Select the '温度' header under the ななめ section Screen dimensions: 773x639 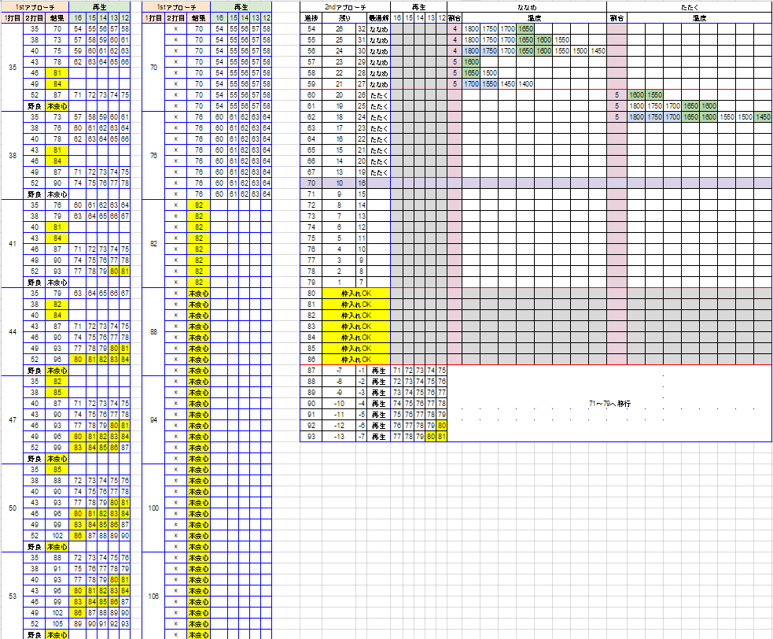[x=534, y=18]
